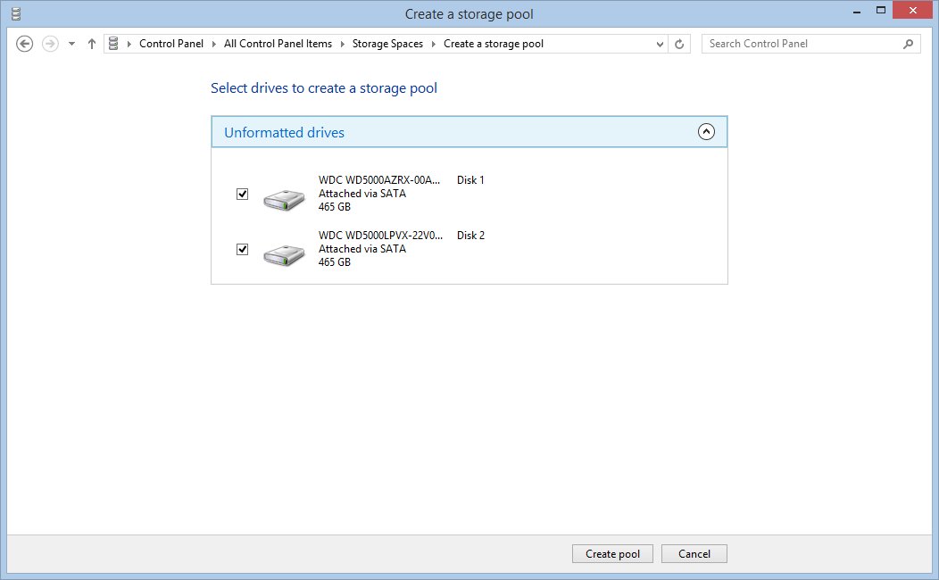Click the Back navigation arrow
The image size is (939, 580).
click(x=25, y=44)
